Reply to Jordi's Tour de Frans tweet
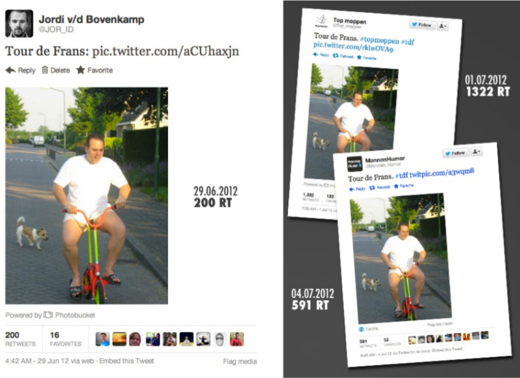Screen dimensions: 520x378 [x=20, y=70]
